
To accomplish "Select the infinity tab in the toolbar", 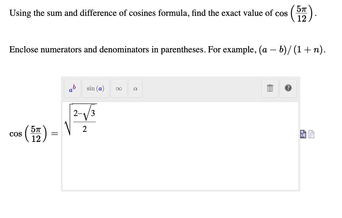I will tap(119, 89).
